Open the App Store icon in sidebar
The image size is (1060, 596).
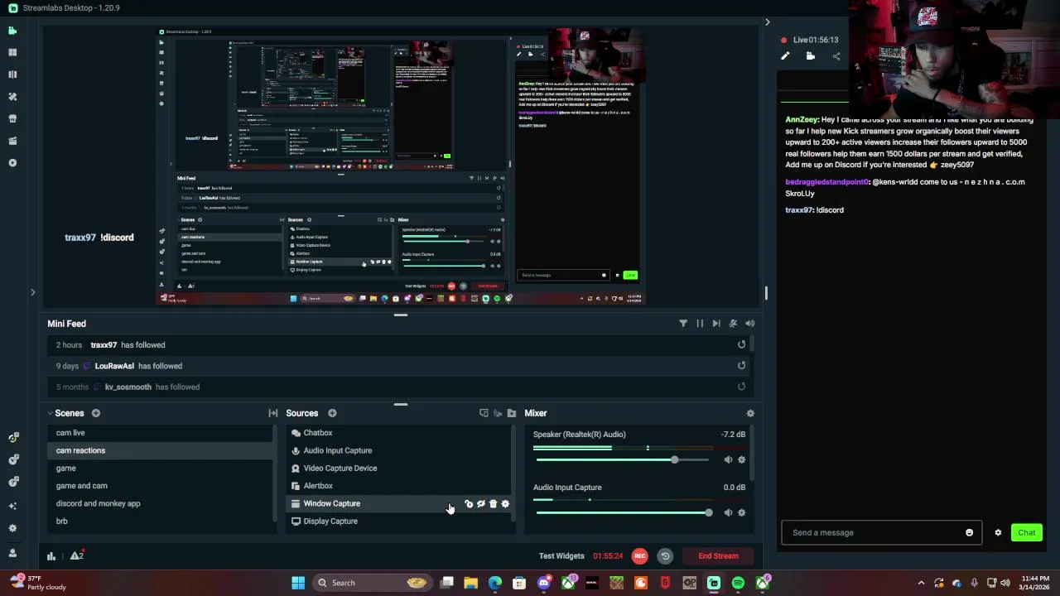click(12, 118)
